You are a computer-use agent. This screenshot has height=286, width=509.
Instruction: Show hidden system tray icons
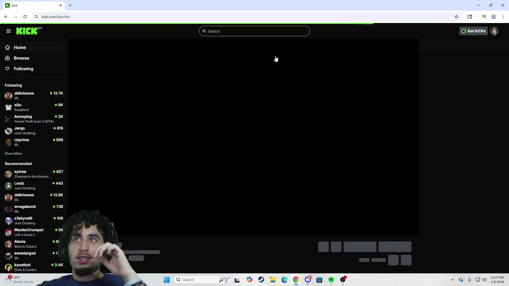pos(452,280)
